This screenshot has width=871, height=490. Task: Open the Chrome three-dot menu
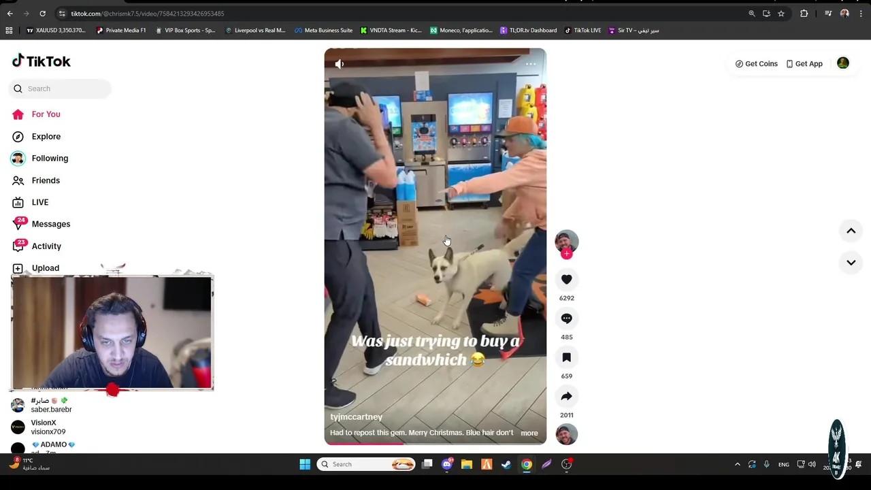click(x=861, y=14)
